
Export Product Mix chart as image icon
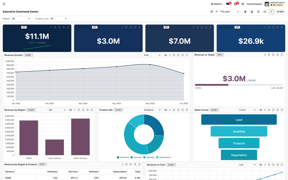click(x=165, y=110)
